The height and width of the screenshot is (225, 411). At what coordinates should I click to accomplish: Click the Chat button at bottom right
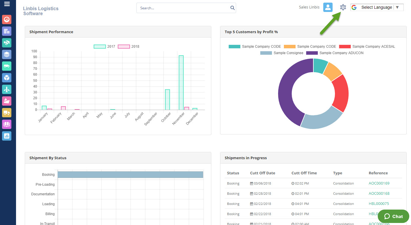[x=393, y=216]
